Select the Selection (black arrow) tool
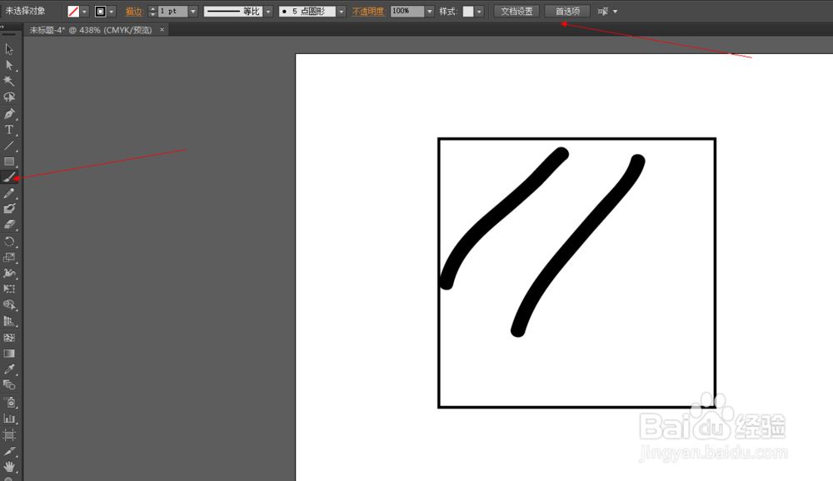Image resolution: width=833 pixels, height=481 pixels. click(9, 49)
